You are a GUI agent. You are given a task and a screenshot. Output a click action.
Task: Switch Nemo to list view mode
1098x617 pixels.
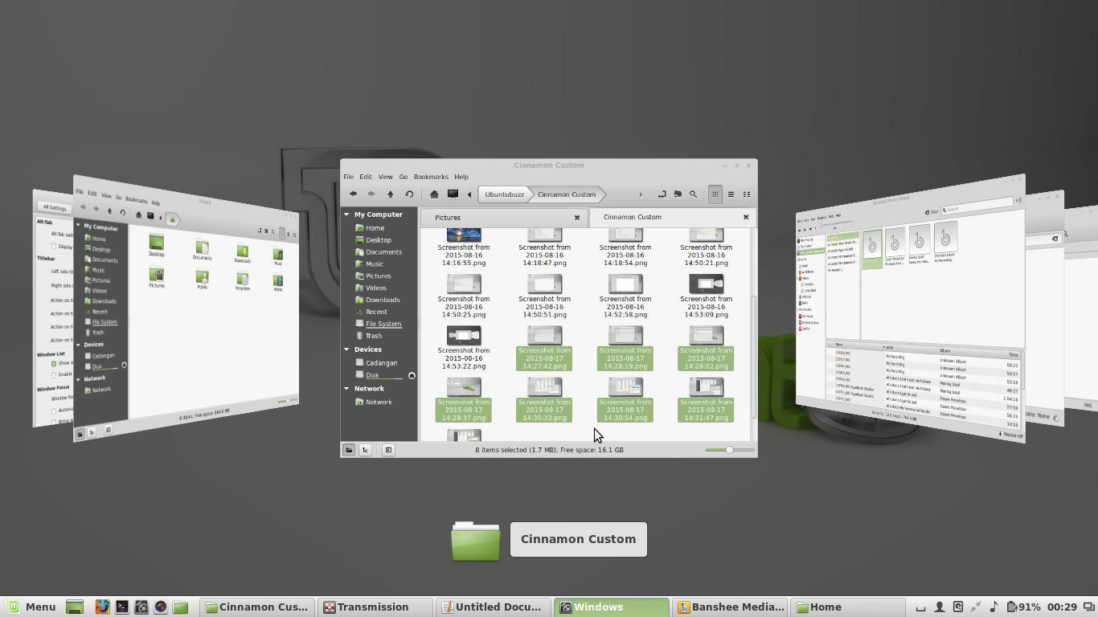pos(731,194)
